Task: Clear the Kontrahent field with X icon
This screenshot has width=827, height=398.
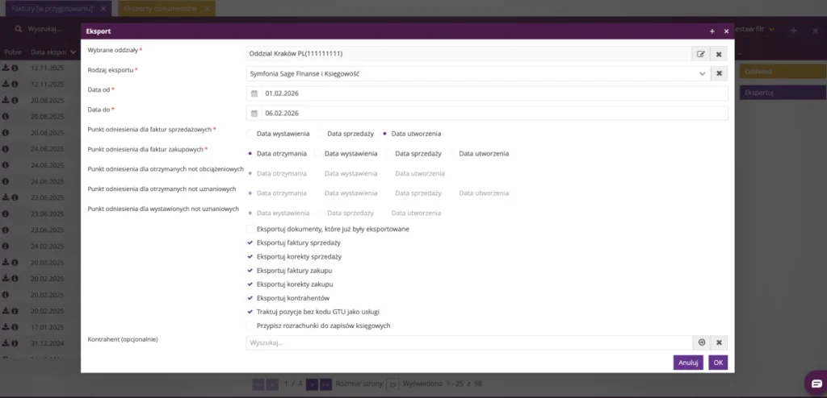Action: (x=719, y=342)
